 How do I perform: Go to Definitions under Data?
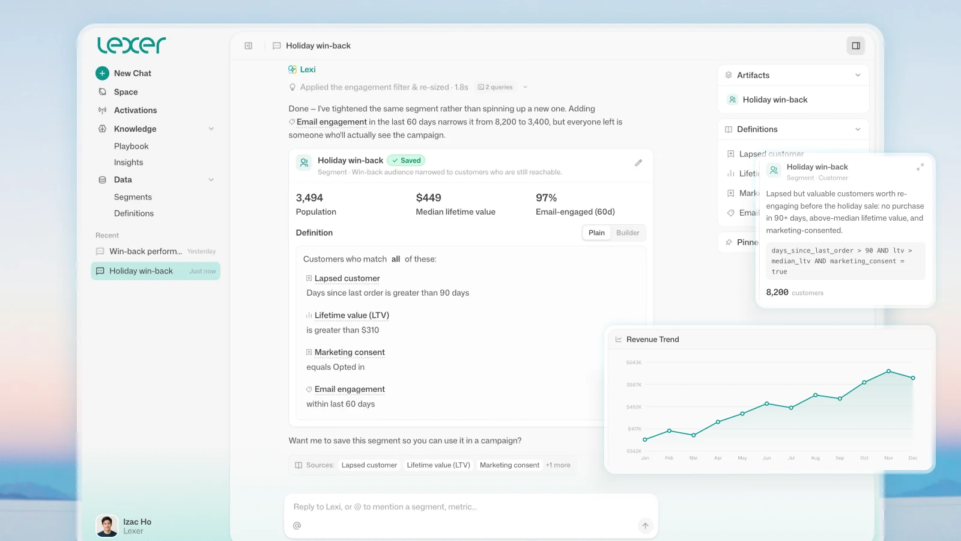[x=134, y=213]
